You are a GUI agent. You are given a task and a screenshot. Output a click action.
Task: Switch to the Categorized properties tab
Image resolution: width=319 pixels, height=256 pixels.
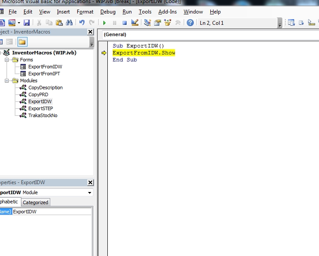click(x=35, y=202)
